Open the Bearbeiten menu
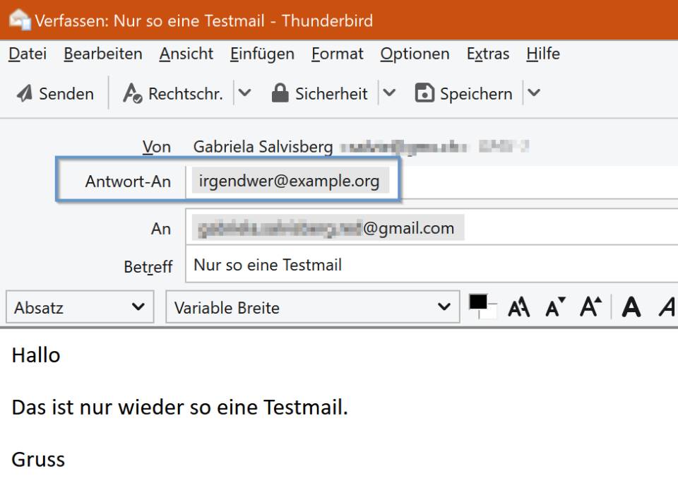Viewport: 678px width, 493px height. coord(103,54)
